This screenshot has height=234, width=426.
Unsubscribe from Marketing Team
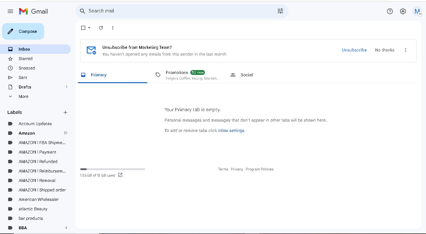pos(354,50)
